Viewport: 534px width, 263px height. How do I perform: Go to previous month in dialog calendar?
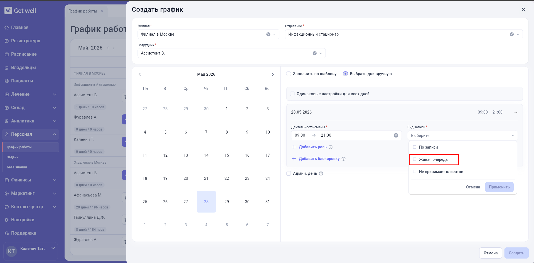tap(140, 74)
